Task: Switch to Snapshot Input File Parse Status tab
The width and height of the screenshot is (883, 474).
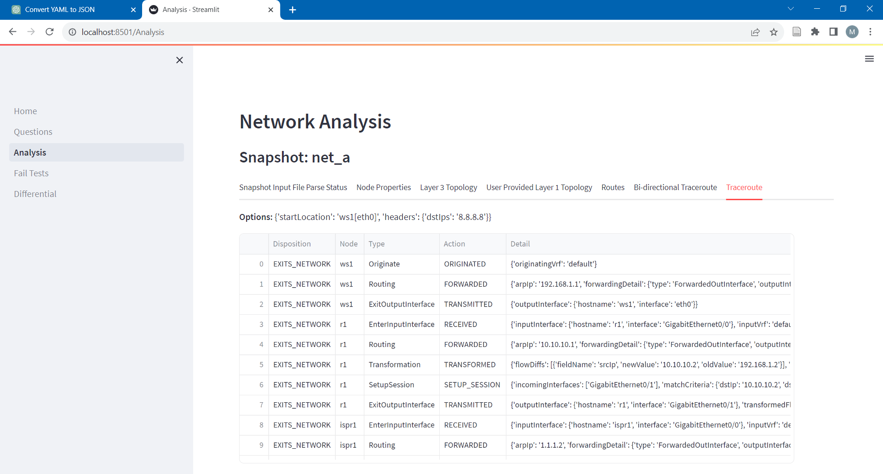Action: click(293, 187)
